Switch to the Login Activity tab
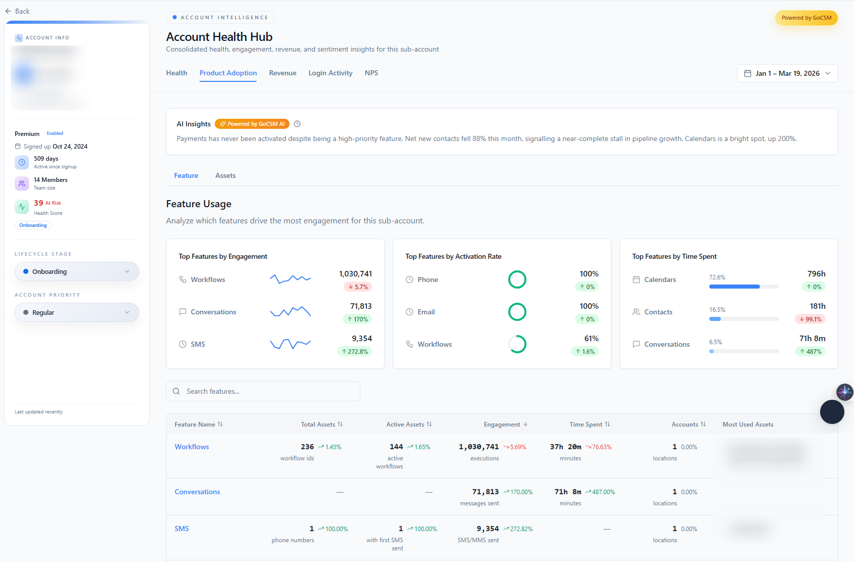This screenshot has height=562, width=854. 331,73
